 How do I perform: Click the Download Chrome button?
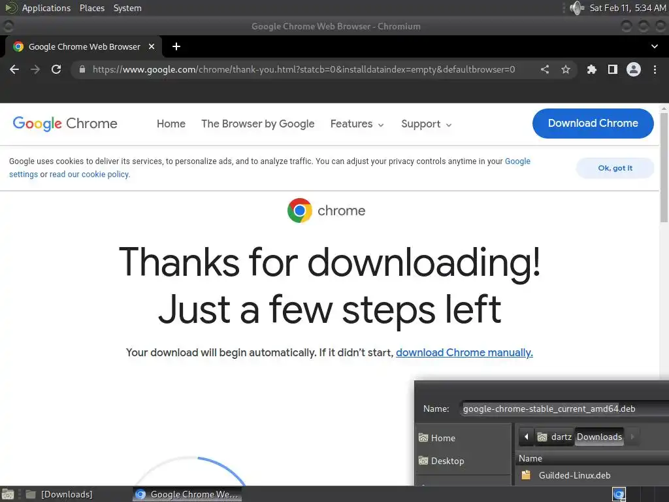(593, 124)
